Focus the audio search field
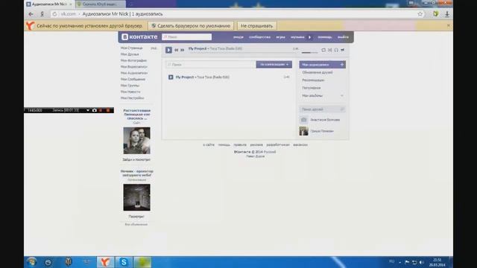 tap(211, 65)
